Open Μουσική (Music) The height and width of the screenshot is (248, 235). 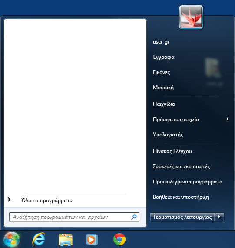[x=163, y=88]
